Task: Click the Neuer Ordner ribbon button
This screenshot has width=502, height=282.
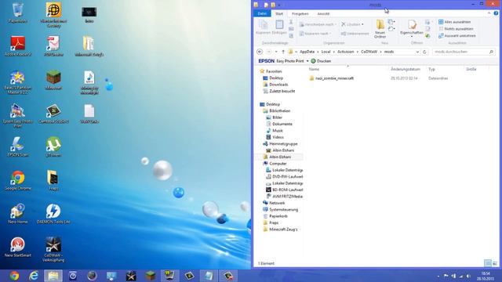Action: [x=380, y=29]
